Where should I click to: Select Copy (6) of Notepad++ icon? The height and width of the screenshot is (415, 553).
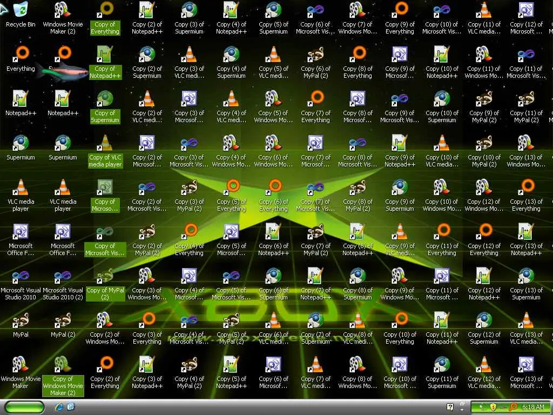274,239
